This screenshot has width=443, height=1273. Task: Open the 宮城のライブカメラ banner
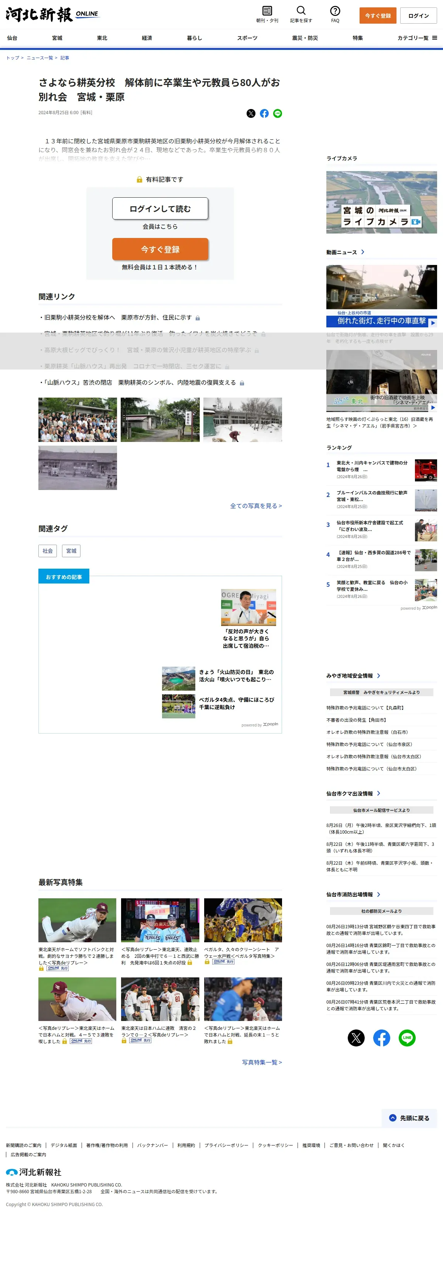[381, 202]
